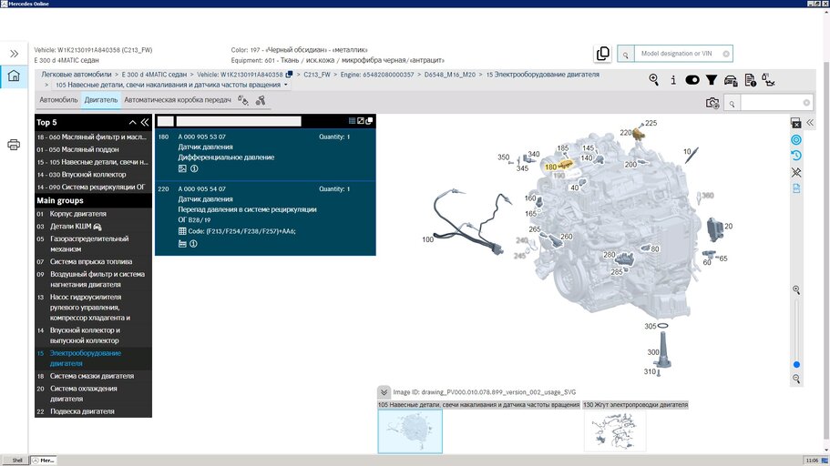The width and height of the screenshot is (830, 466).
Task: Click the camera snapshot icon
Action: tap(712, 103)
